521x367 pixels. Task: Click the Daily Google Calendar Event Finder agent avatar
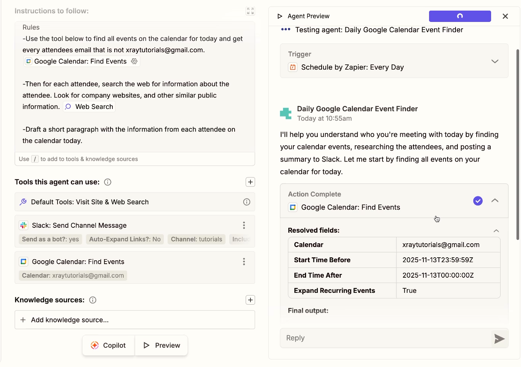point(286,114)
